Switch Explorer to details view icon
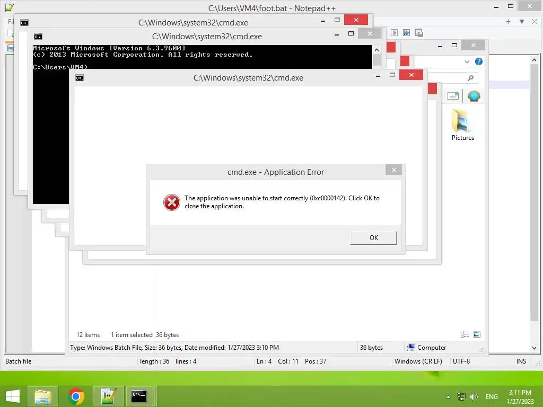Viewport: 543px width, 407px height. (465, 334)
